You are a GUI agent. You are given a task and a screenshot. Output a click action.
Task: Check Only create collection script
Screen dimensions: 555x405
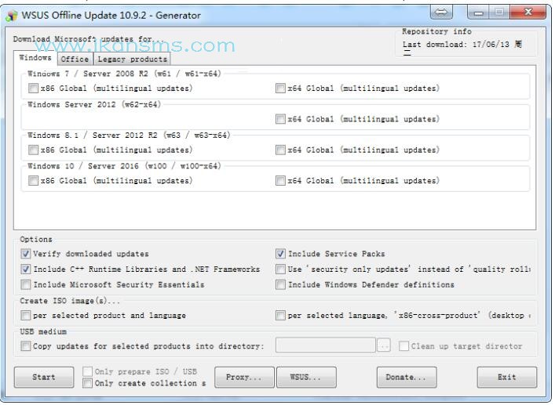(x=87, y=383)
